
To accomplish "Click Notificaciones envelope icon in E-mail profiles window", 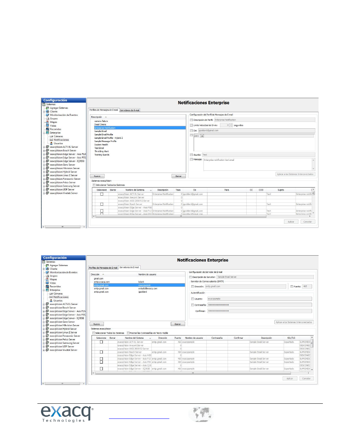I will pos(51,140).
